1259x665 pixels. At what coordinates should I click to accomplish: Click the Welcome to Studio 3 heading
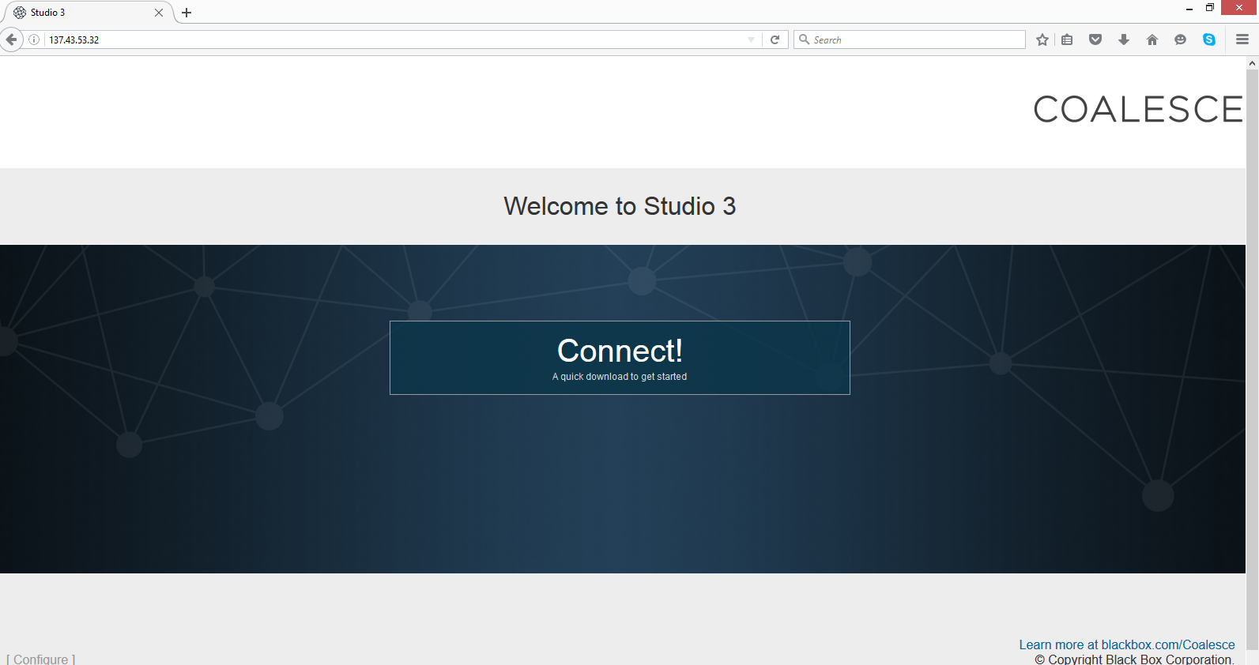pyautogui.click(x=620, y=206)
